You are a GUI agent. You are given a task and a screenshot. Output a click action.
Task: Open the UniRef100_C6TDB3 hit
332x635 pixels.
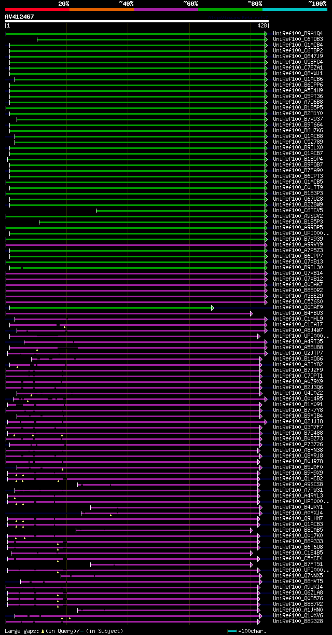pos(298,39)
